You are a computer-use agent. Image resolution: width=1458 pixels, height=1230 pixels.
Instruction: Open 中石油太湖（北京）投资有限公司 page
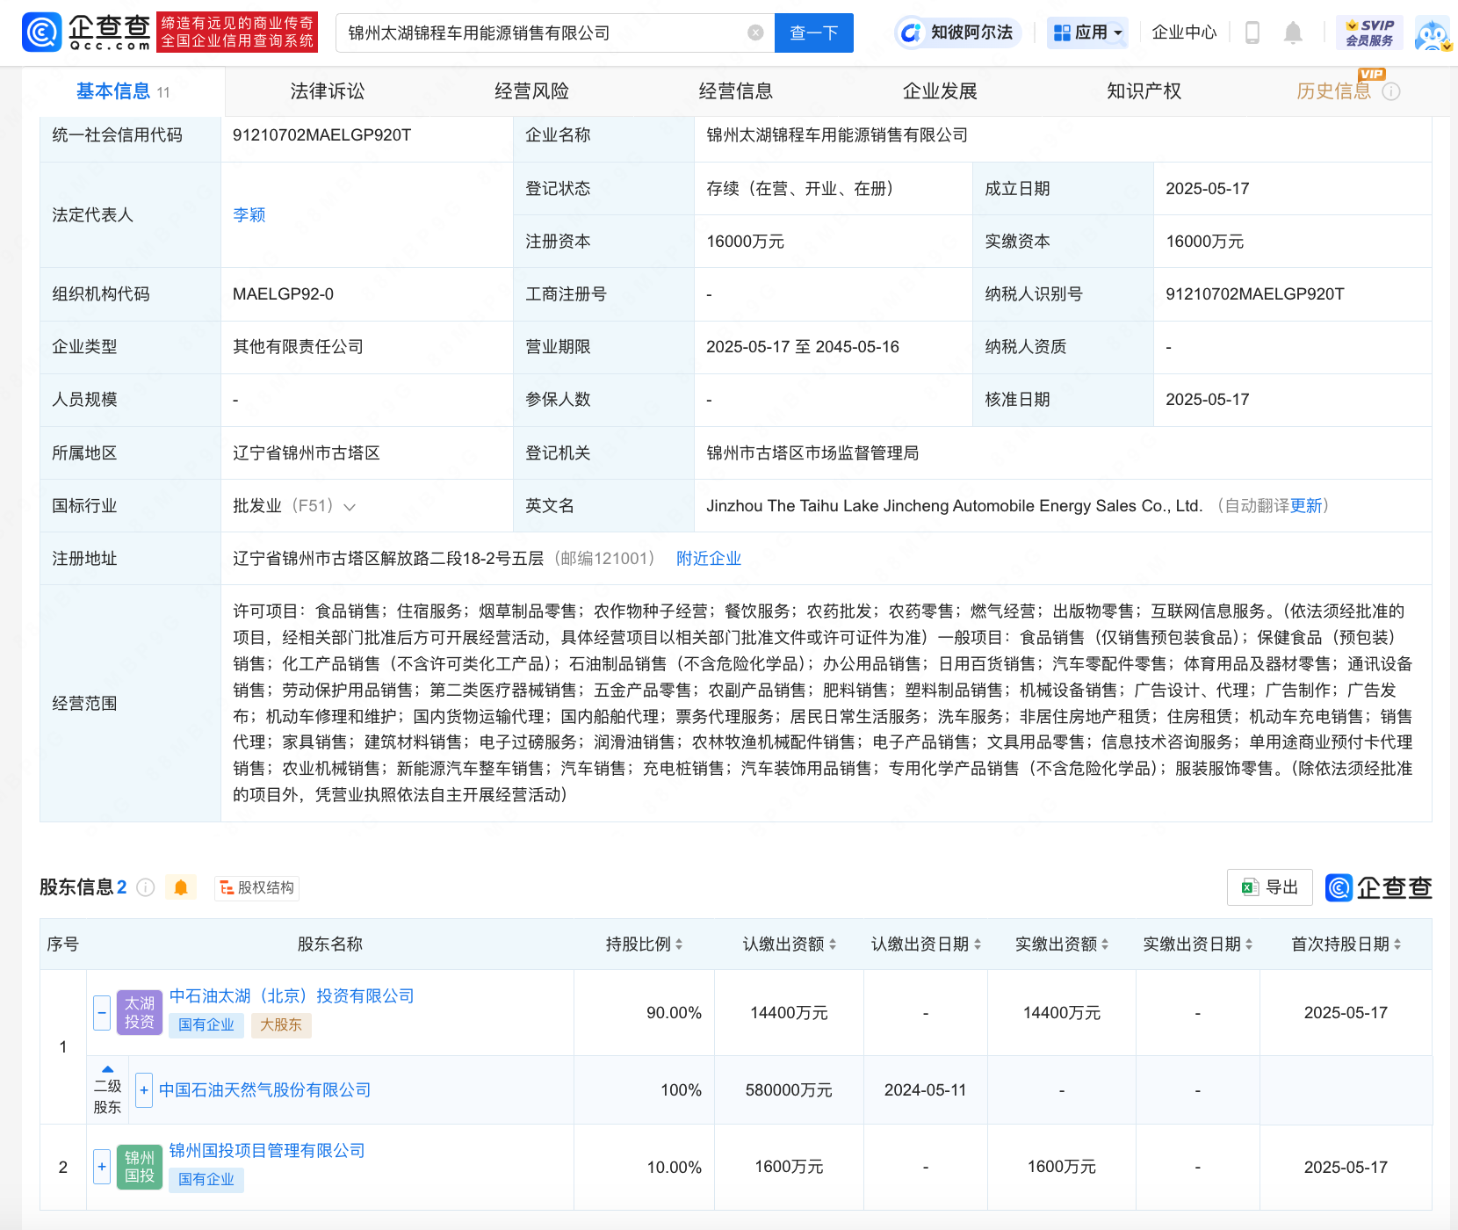pos(292,996)
